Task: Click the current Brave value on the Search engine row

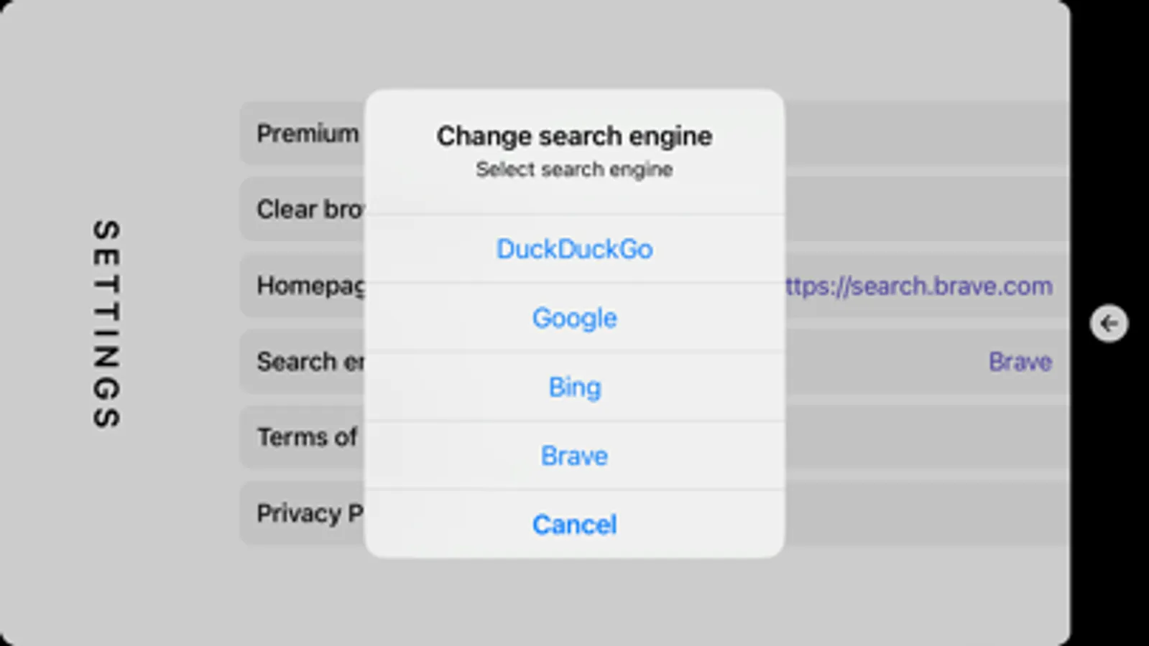Action: tap(1020, 362)
